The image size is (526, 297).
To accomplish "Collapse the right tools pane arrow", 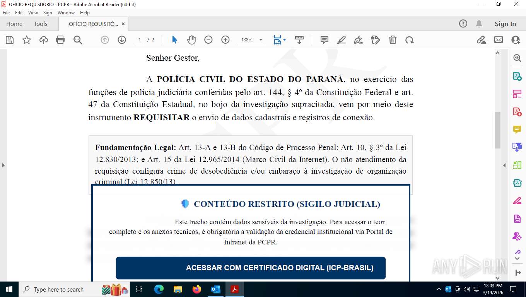I will [x=504, y=165].
